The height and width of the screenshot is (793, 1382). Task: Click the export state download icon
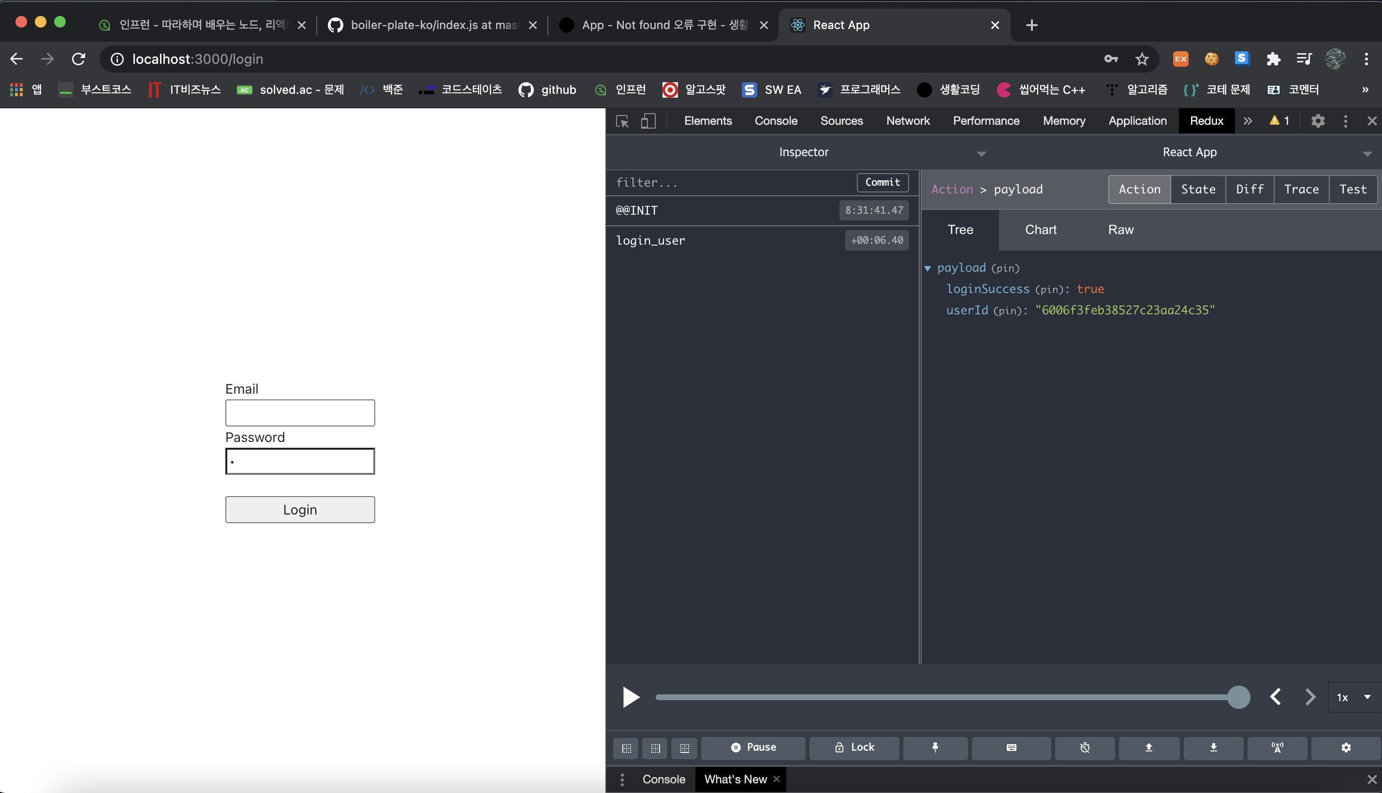pyautogui.click(x=1213, y=747)
